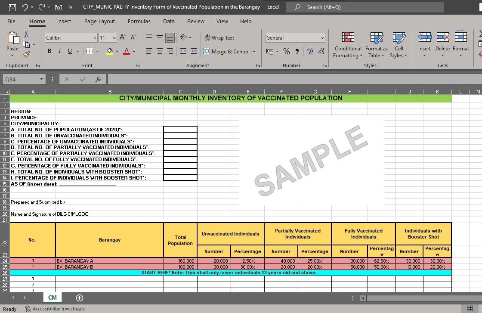
Task: Click the Copy icon in Clipboard group
Action: click(x=26, y=45)
